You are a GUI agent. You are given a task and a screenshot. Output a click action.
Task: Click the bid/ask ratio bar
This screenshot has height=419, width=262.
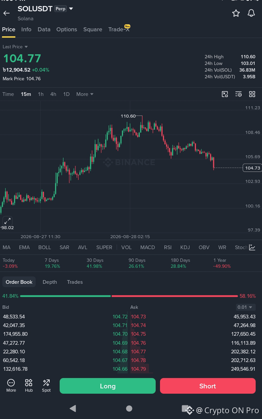point(129,296)
